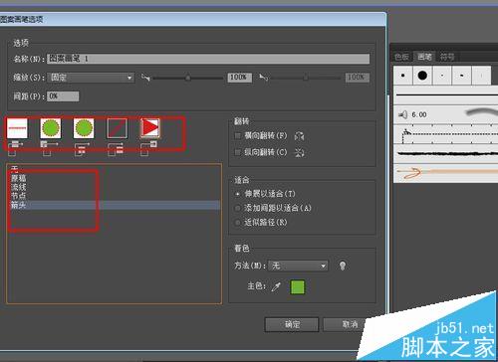Image resolution: width=498 pixels, height=362 pixels.
Task: Select the empty tile with diagonal slash
Action: click(117, 128)
